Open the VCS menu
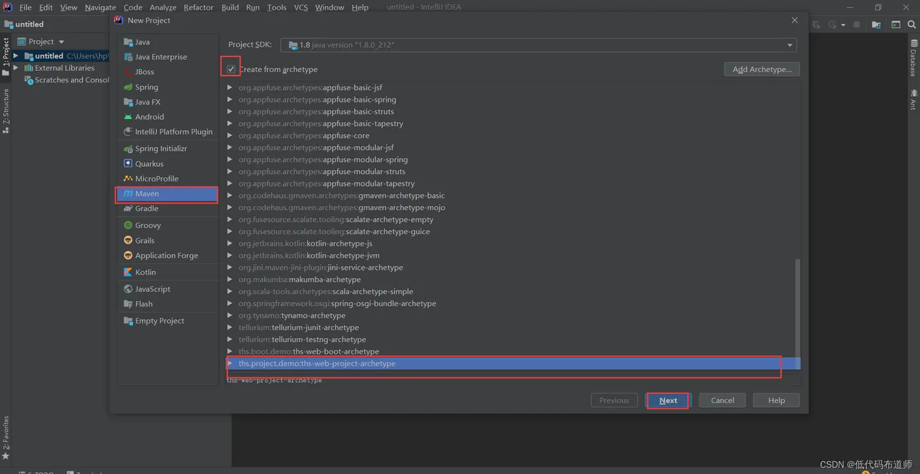Image resolution: width=920 pixels, height=474 pixels. pyautogui.click(x=301, y=7)
